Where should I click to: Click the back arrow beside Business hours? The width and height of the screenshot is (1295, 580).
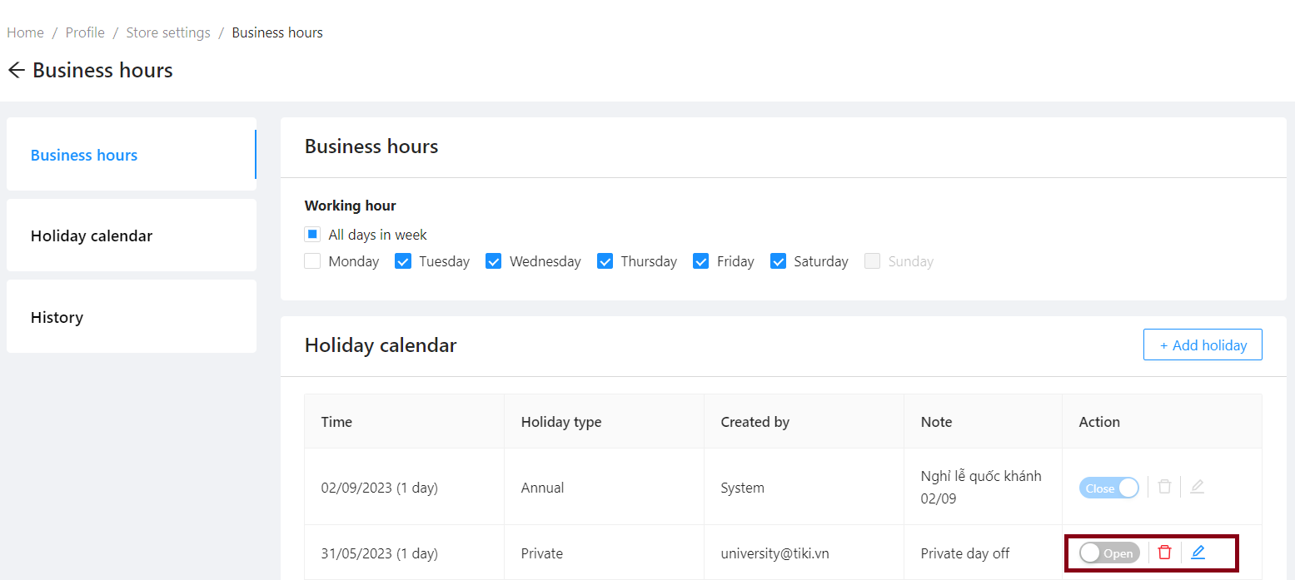click(16, 71)
